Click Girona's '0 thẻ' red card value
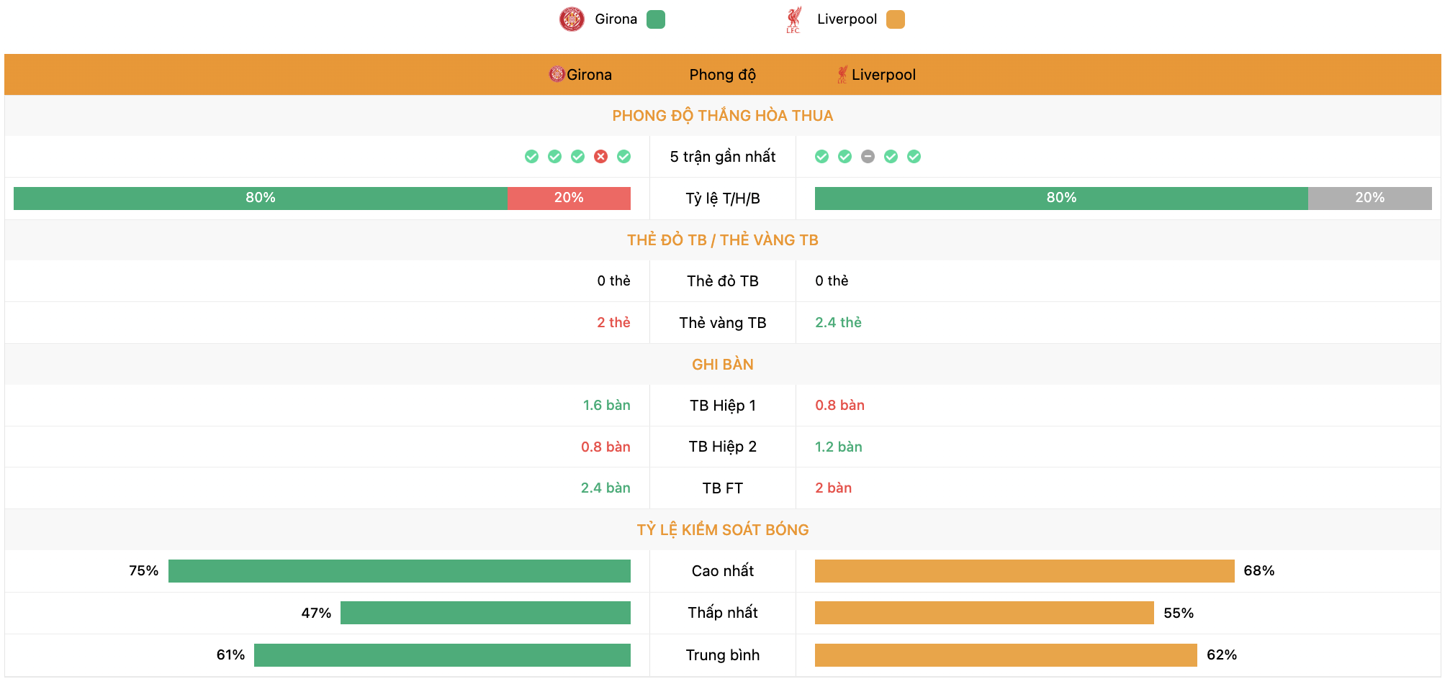The width and height of the screenshot is (1450, 689). pyautogui.click(x=613, y=280)
